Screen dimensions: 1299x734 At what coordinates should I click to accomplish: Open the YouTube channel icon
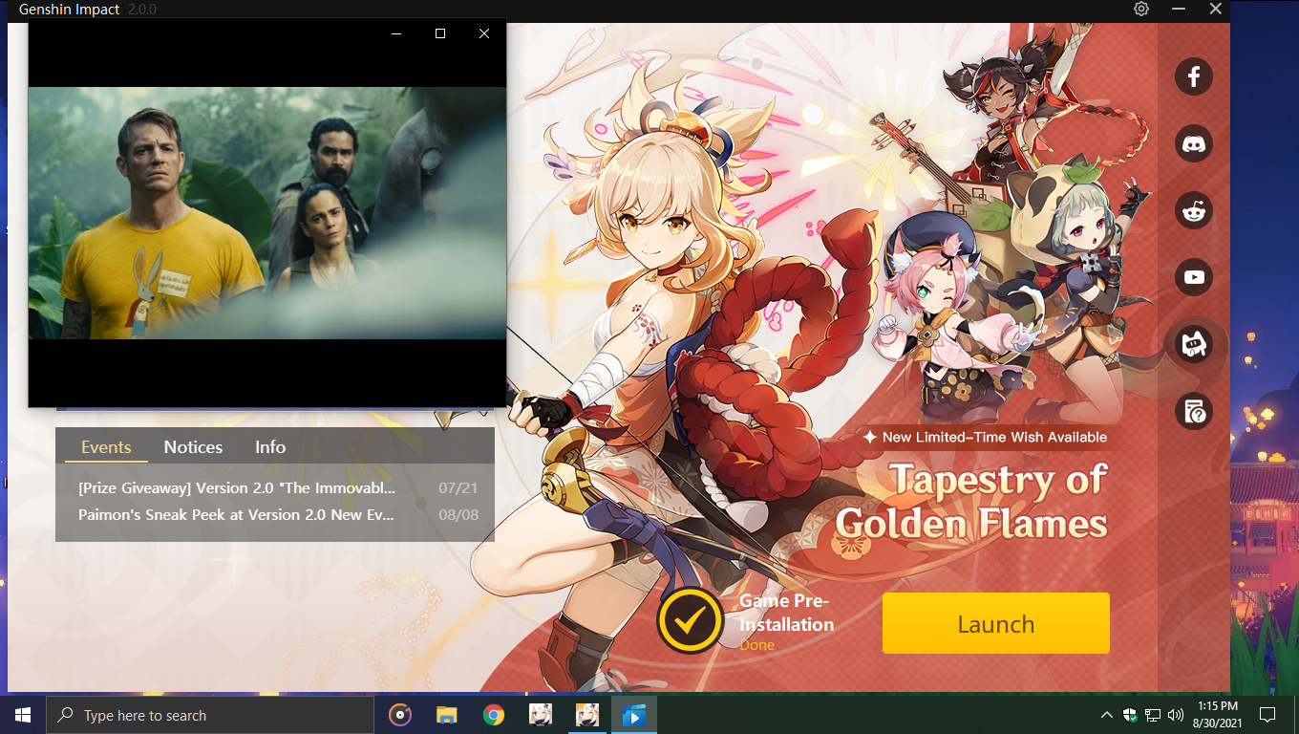(1193, 277)
